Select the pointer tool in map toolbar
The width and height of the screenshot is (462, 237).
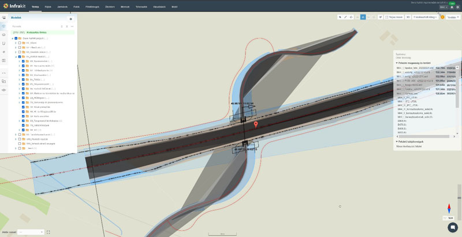pos(340,17)
